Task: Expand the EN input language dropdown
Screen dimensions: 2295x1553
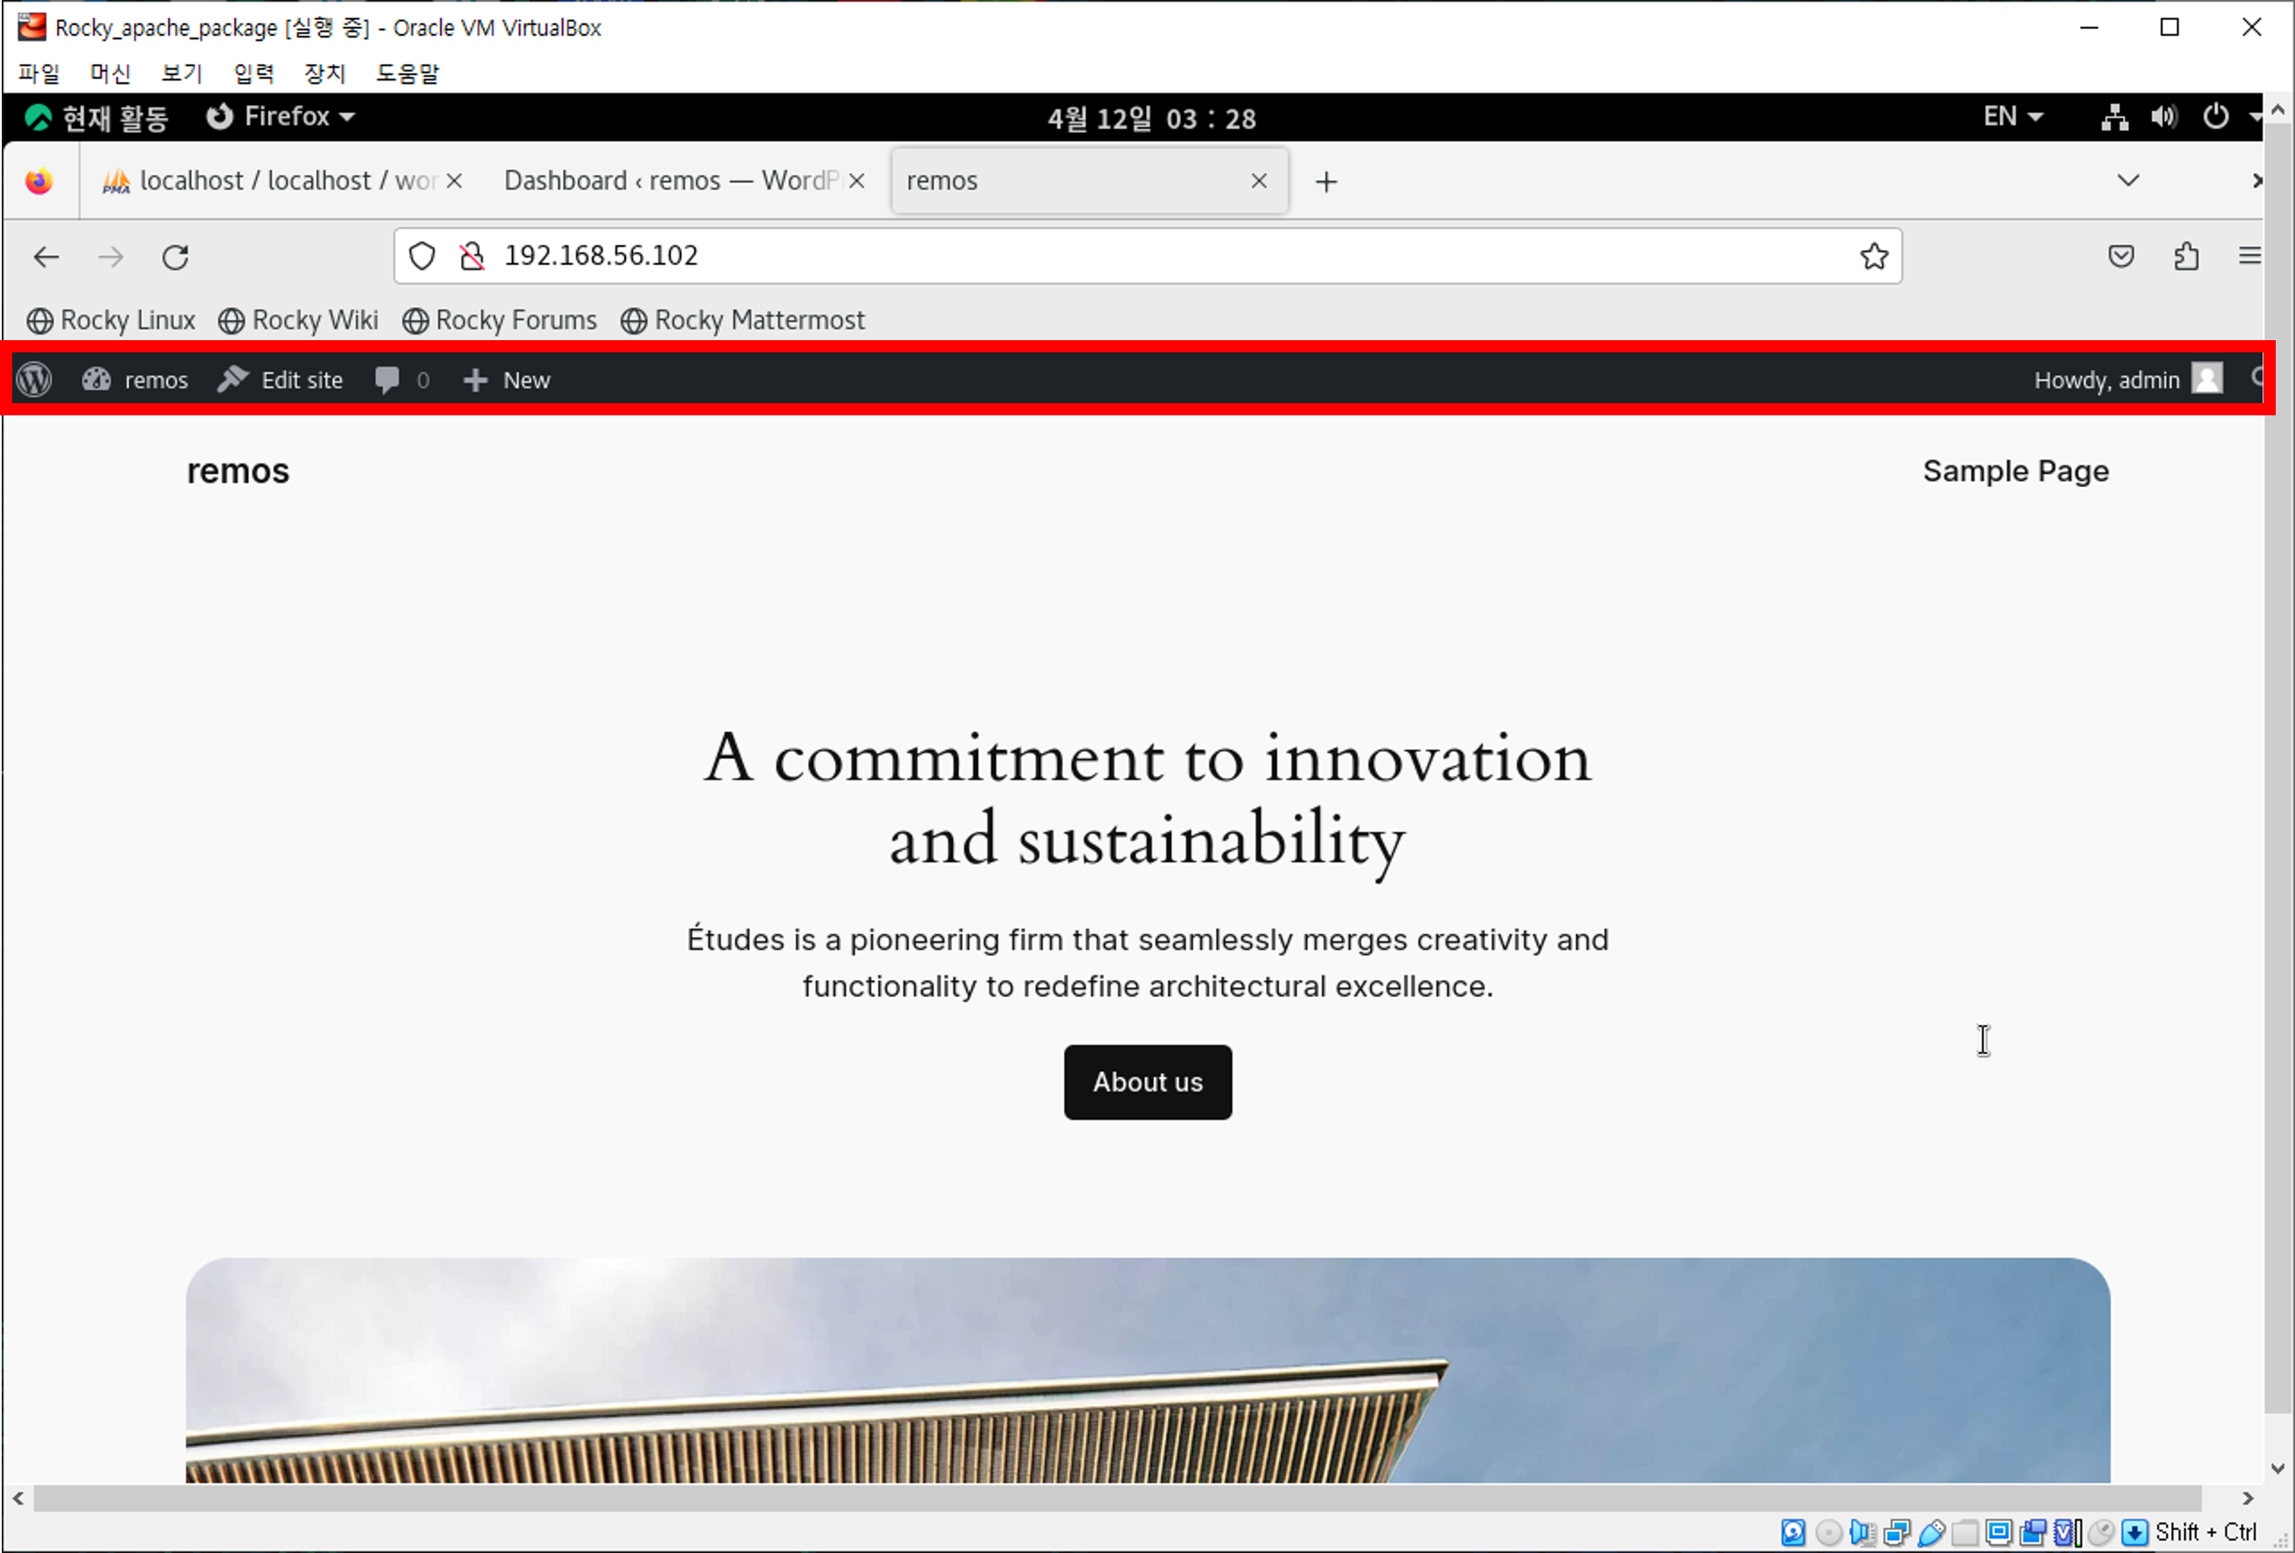Action: 2013,116
